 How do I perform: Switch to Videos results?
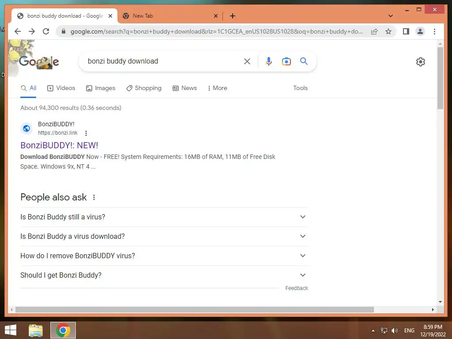click(61, 88)
